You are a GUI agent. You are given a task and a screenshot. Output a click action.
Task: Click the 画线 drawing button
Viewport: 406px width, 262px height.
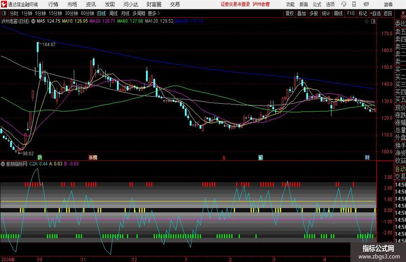tap(338, 13)
